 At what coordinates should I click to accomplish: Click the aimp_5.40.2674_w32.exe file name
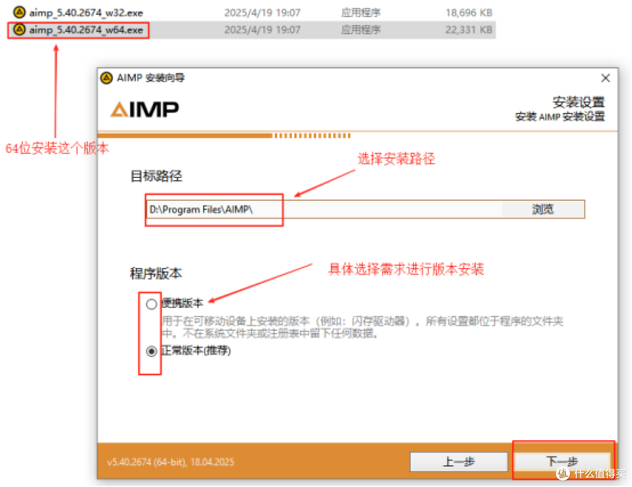click(x=86, y=13)
